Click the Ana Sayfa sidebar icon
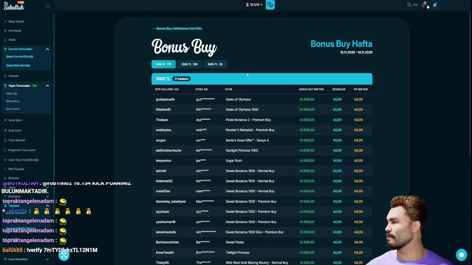 tap(6, 31)
